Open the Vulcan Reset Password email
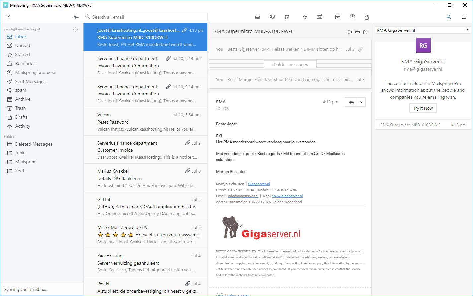473x296 pixels. coord(145,122)
